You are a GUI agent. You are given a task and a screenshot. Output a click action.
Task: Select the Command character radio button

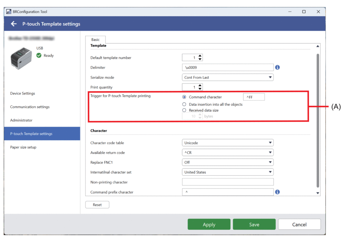(184, 97)
